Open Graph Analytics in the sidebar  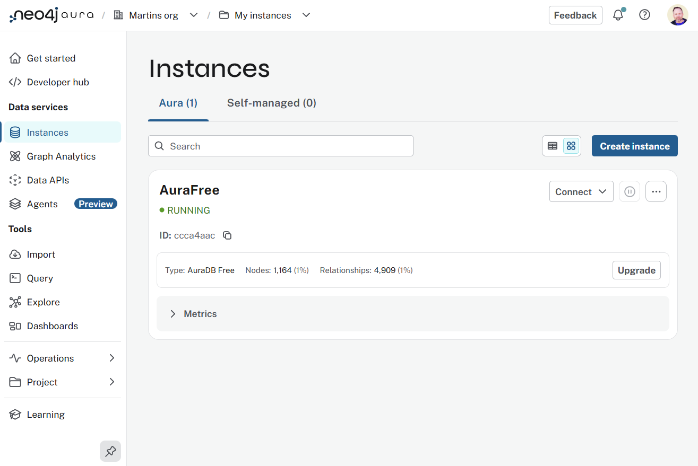coord(61,156)
